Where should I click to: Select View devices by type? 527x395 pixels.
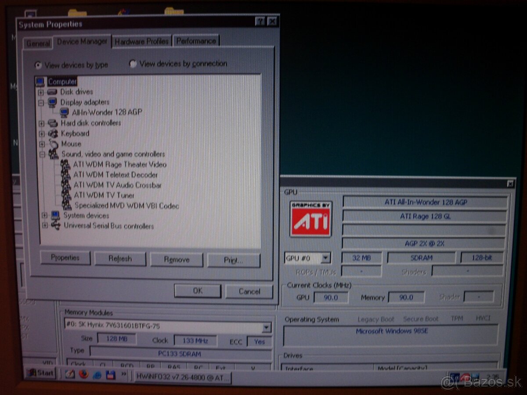(39, 65)
